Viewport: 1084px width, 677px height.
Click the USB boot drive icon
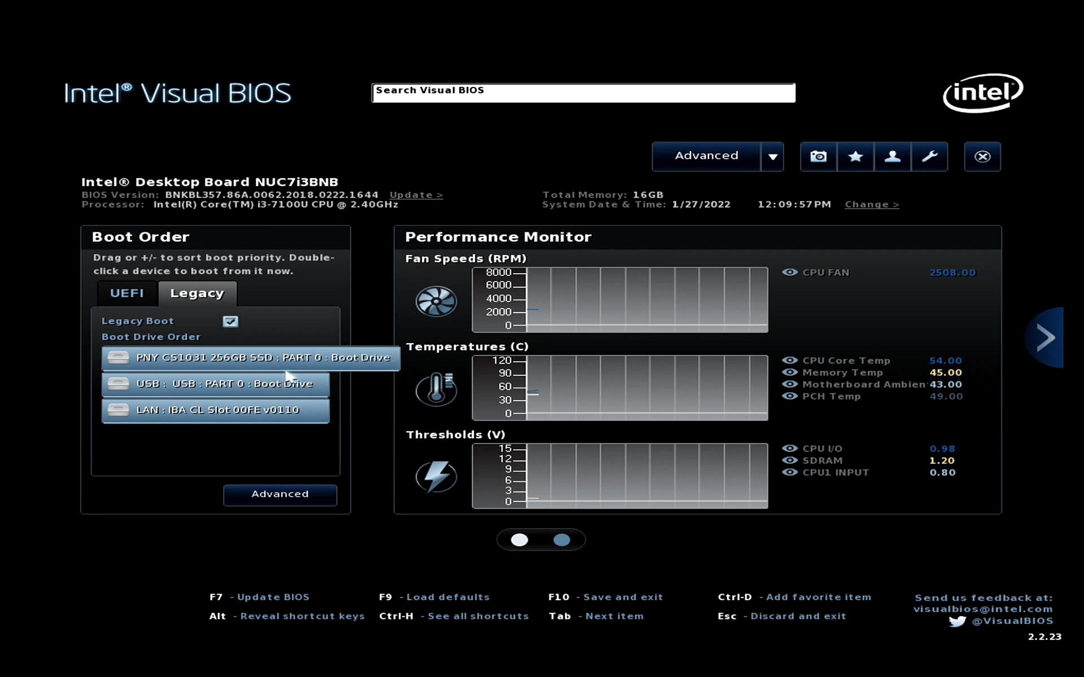coord(118,384)
